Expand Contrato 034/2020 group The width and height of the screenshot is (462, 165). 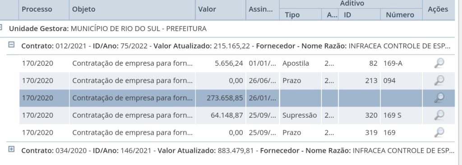point(11,149)
